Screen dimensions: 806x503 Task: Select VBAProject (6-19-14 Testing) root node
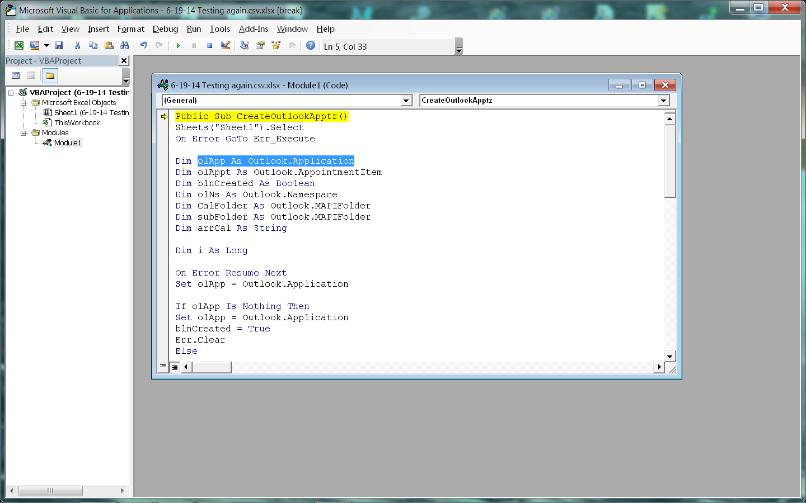(x=79, y=93)
